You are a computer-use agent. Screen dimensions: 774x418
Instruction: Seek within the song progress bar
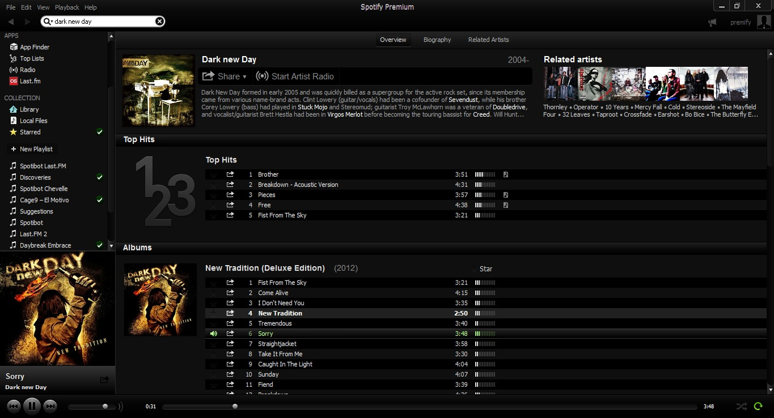pos(429,406)
